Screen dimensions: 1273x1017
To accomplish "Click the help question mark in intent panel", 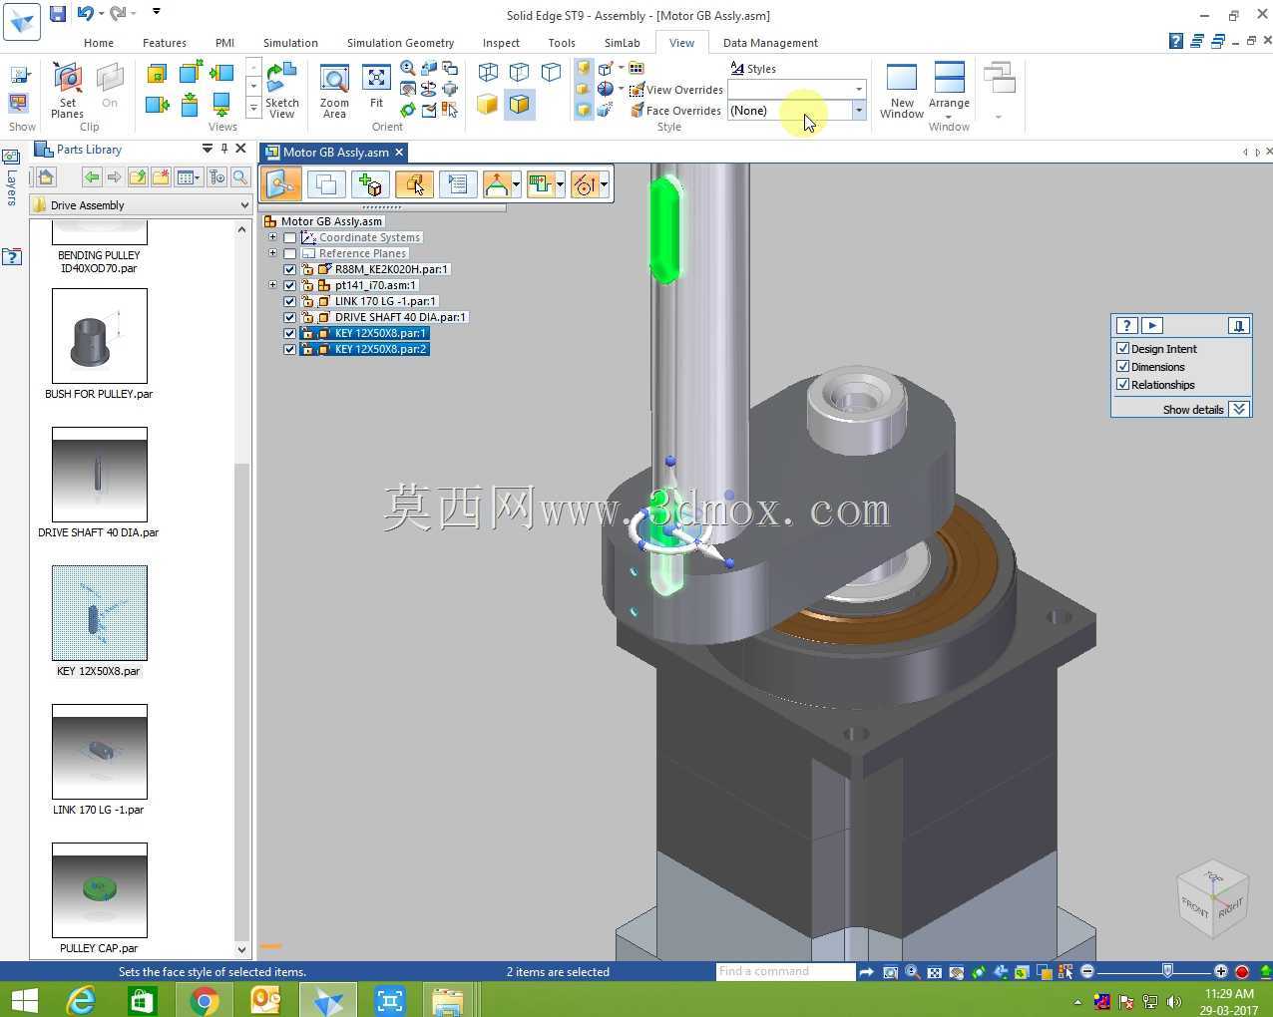I will pos(1126,326).
